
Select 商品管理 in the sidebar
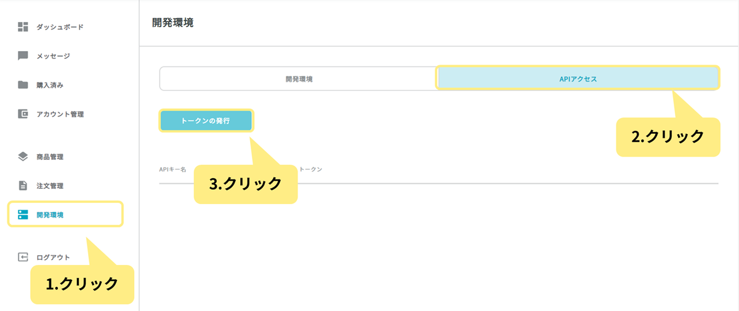point(50,157)
